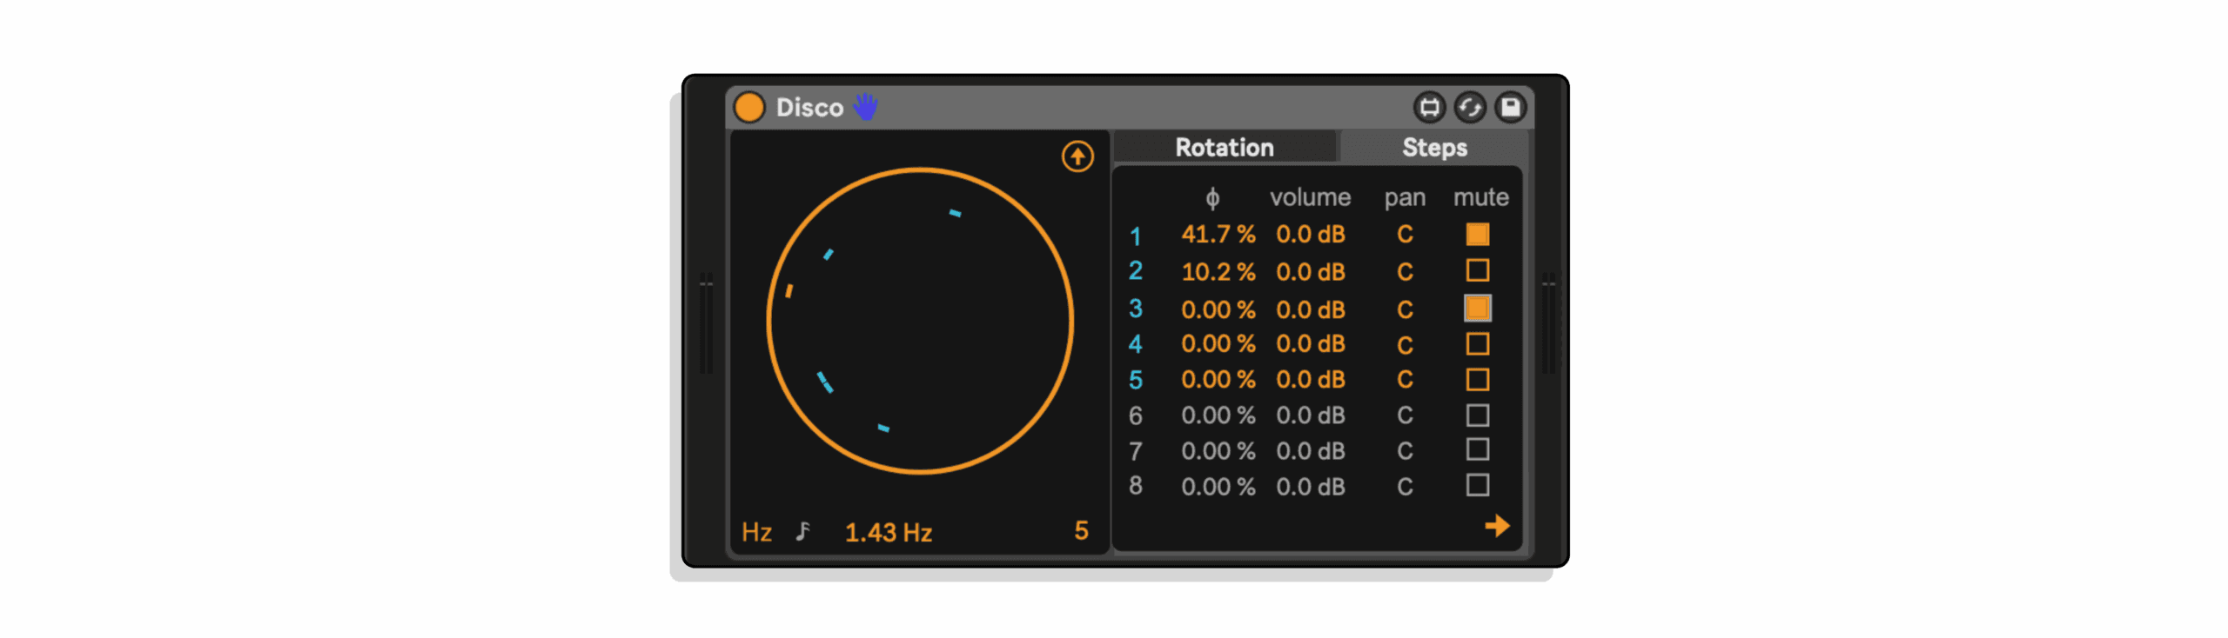
Task: Click the orange marker on the rotation circle
Action: (789, 290)
